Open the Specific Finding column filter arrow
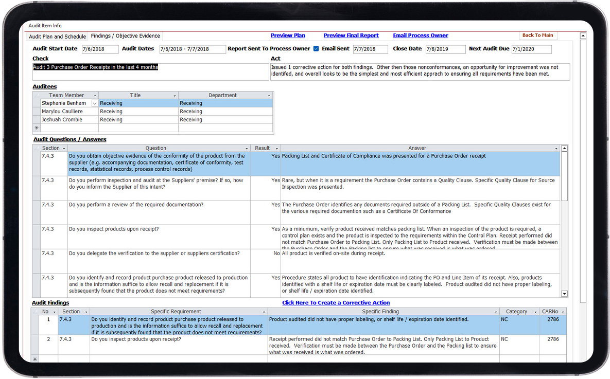Viewport: 610px width, 379px height. point(496,312)
